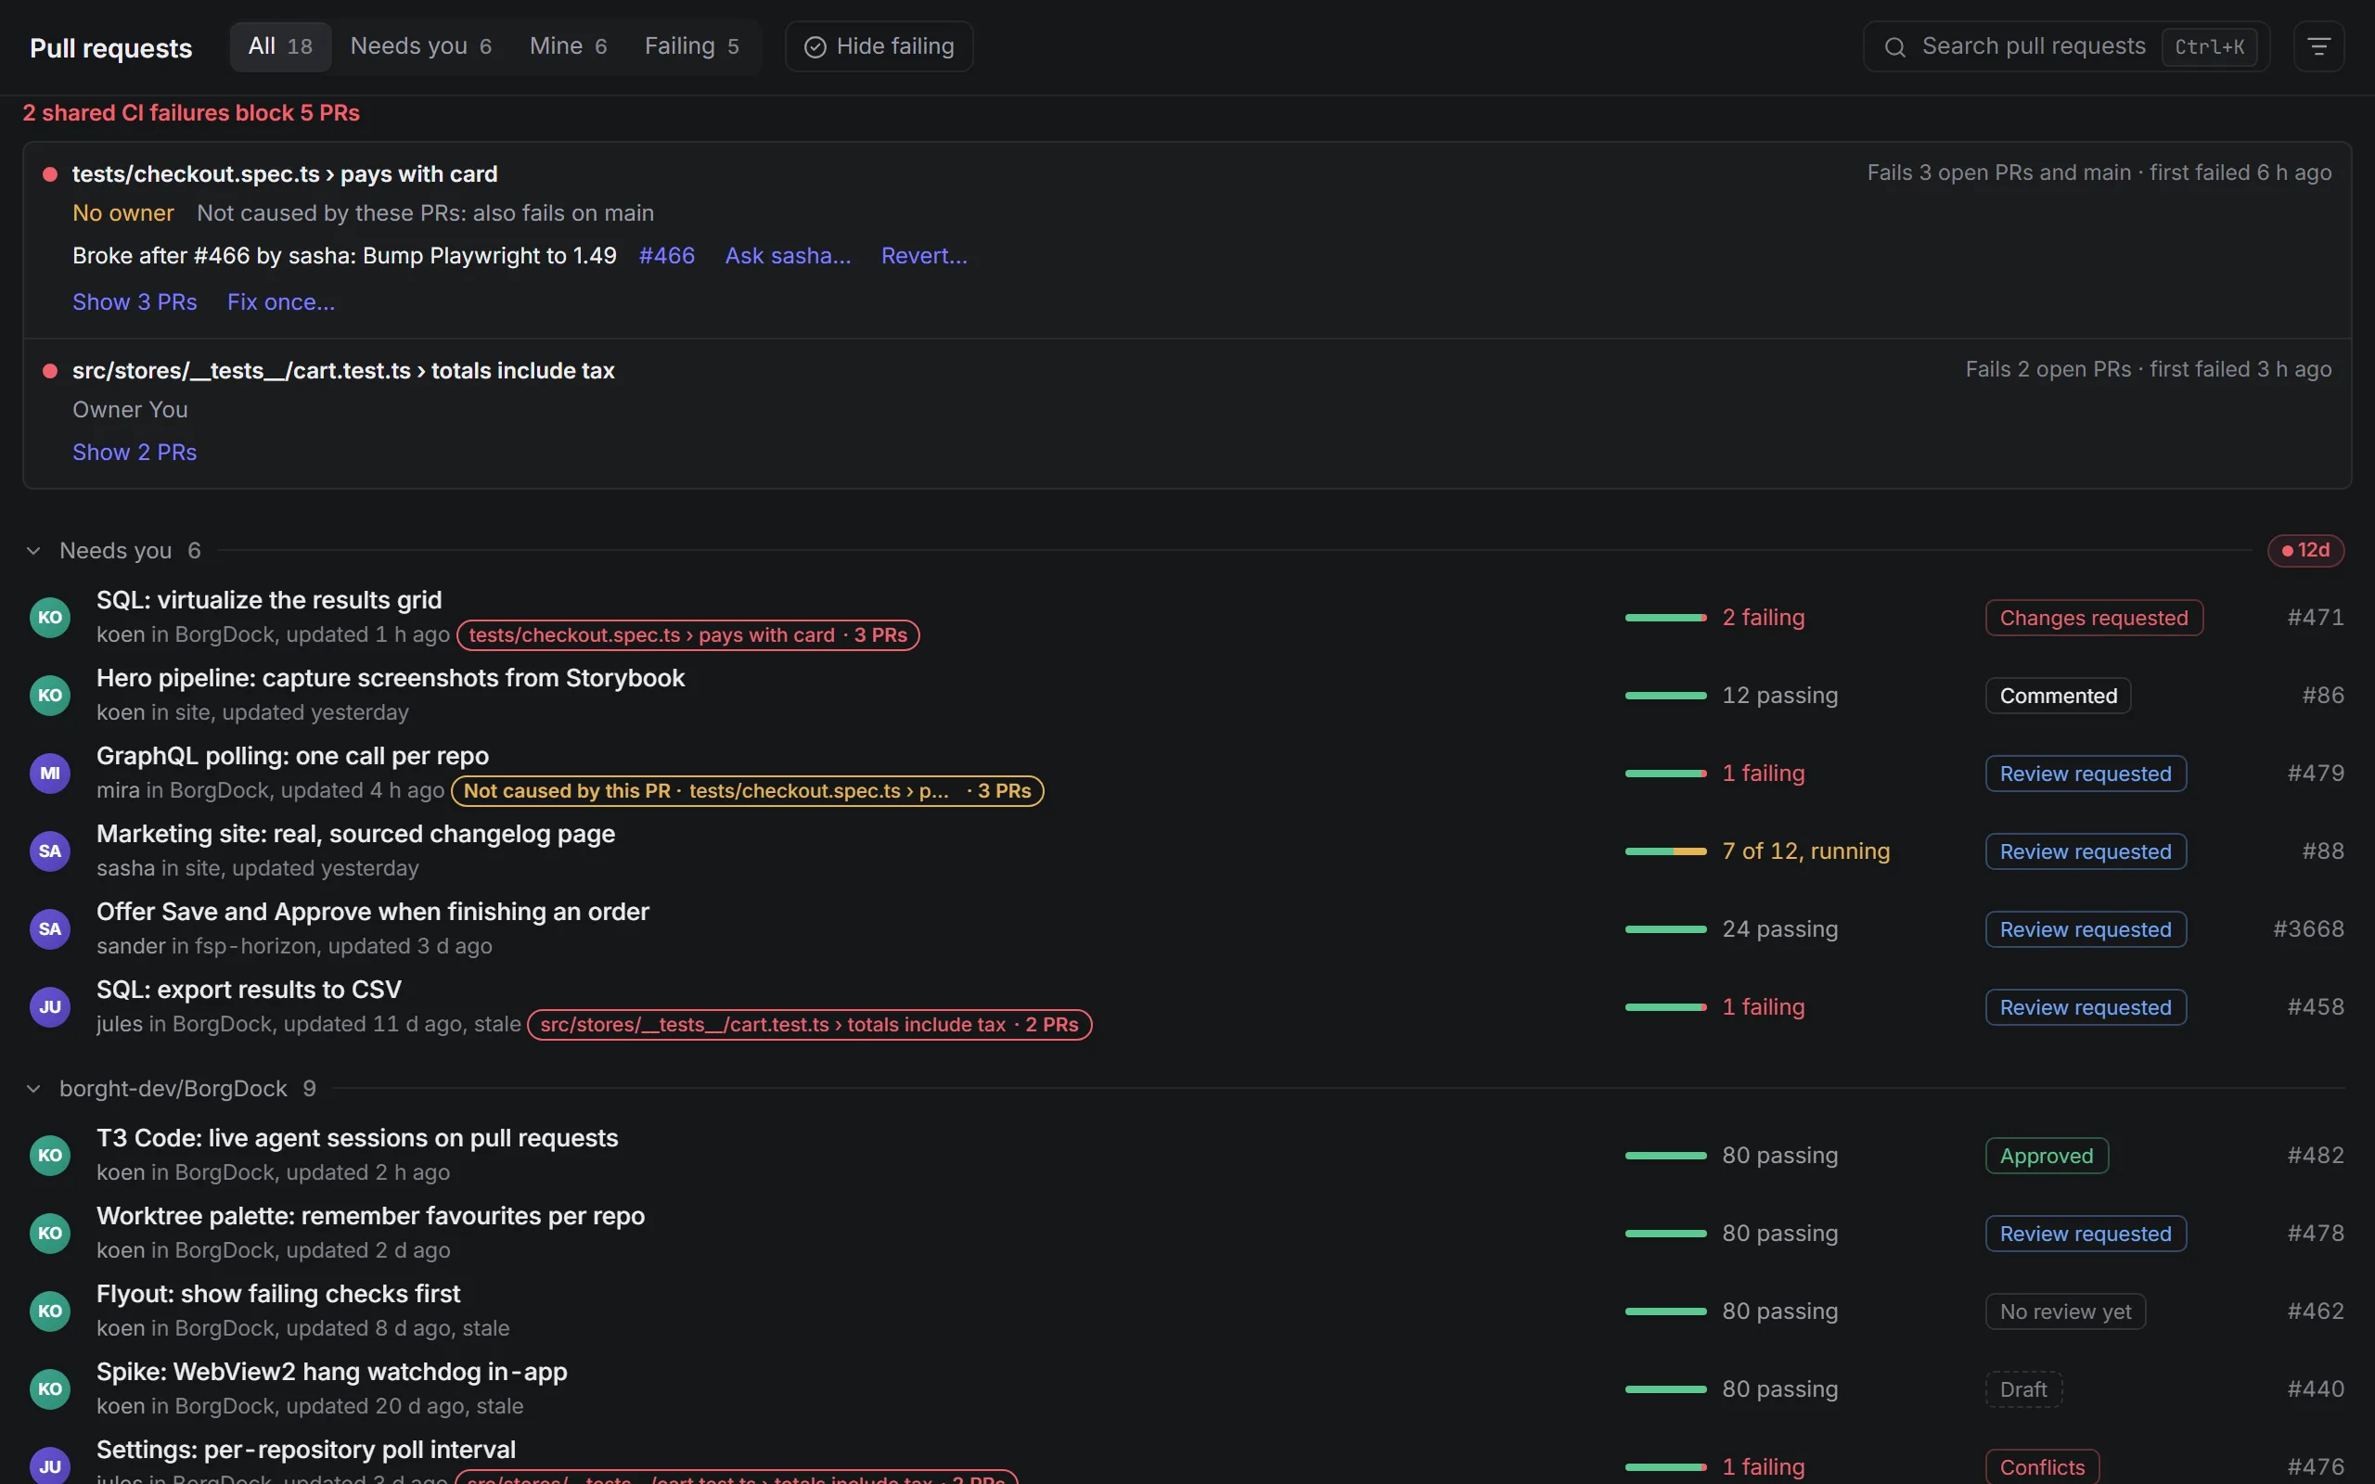
Task: Click the Revert... link
Action: [x=923, y=256]
